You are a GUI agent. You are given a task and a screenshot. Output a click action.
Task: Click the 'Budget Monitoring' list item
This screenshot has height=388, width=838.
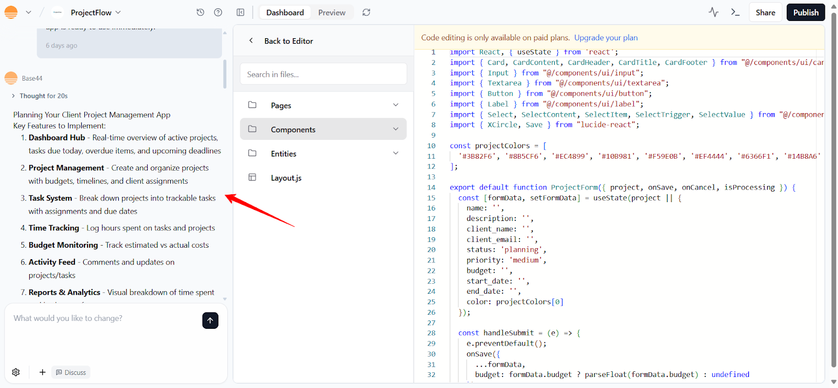pyautogui.click(x=118, y=245)
